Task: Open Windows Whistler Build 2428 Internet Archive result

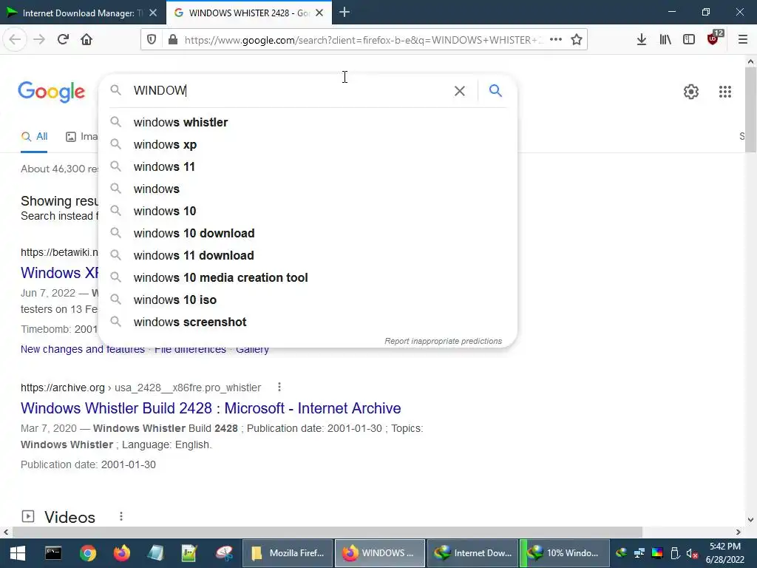Action: pyautogui.click(x=211, y=408)
